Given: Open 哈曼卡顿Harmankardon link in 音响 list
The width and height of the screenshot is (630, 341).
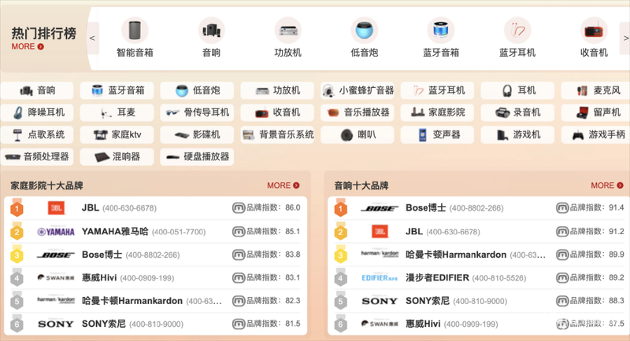Looking at the screenshot, I should [456, 255].
